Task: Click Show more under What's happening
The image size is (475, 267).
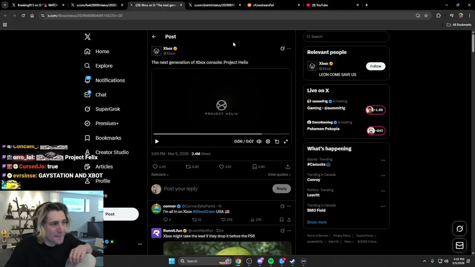Action: (317, 222)
